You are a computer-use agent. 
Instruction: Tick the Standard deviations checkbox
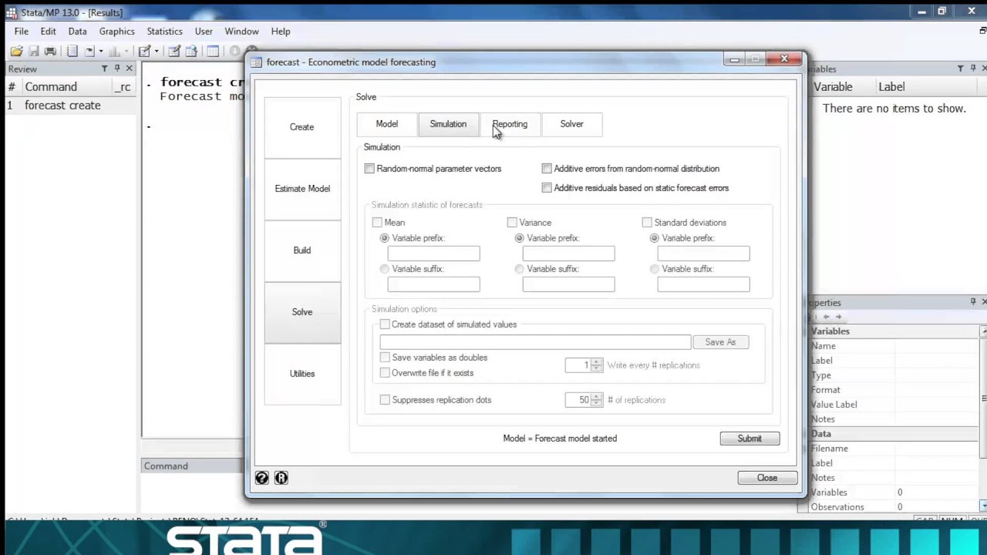click(647, 223)
